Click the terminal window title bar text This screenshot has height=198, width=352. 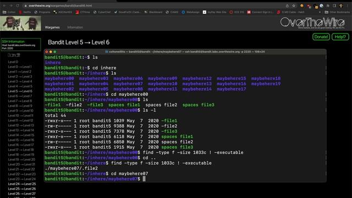[185, 52]
